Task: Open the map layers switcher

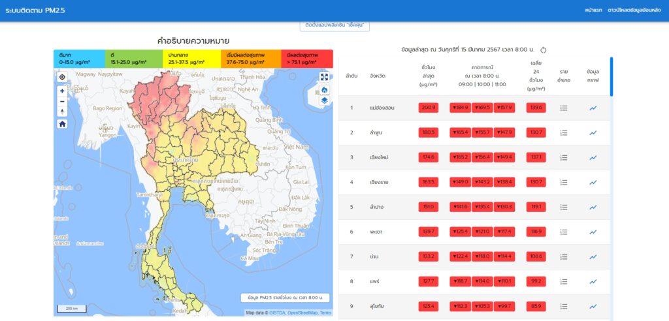Action: pos(324,100)
